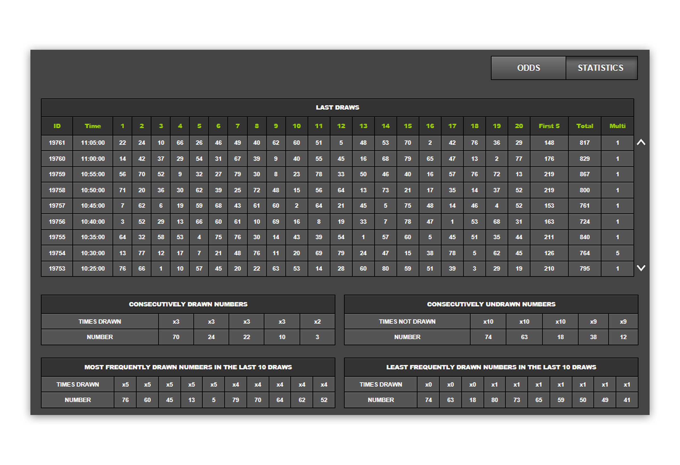Click the First 5 column header
680x465 pixels.
coord(549,126)
